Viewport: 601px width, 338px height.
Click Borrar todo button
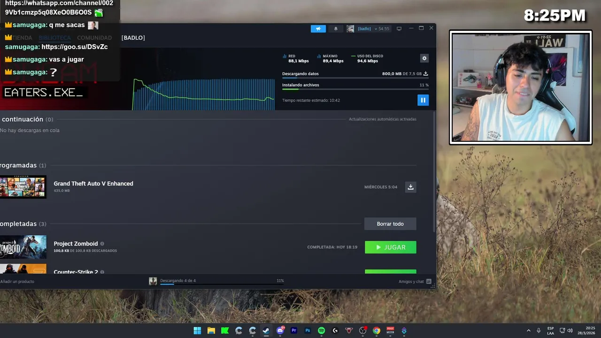point(390,224)
